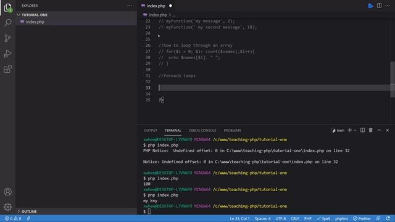Split the editor to the right
This screenshot has width=395, height=222.
point(379,6)
